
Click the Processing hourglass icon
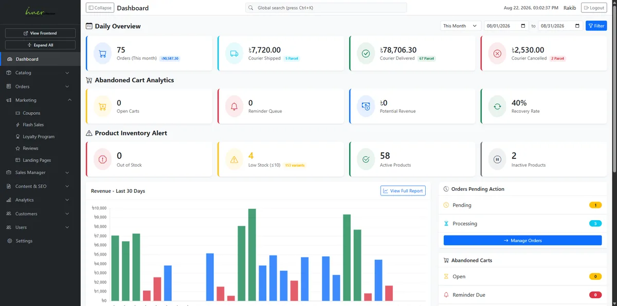446,224
